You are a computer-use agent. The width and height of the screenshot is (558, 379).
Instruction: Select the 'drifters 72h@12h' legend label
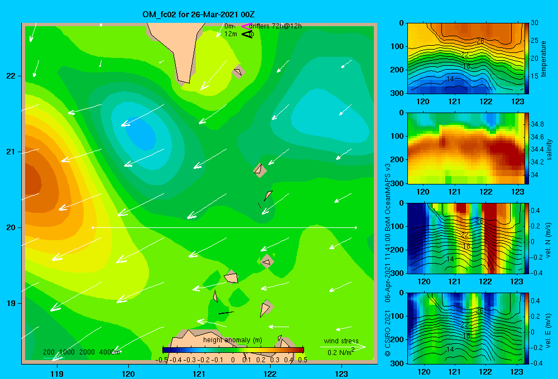[x=276, y=26]
